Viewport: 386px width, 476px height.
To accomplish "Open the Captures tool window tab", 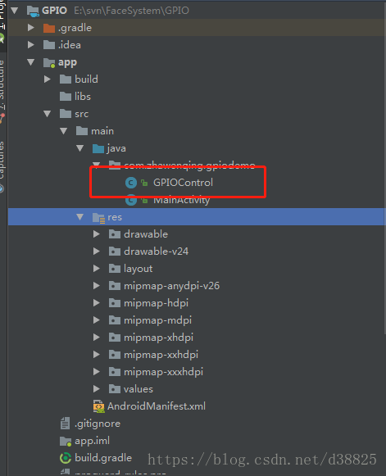I will [2, 160].
